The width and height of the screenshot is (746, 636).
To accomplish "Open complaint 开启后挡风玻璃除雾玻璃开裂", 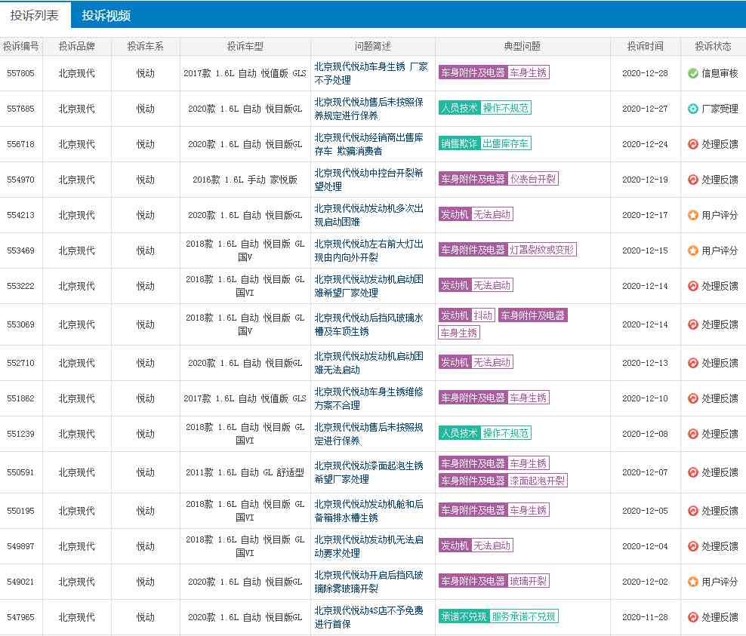I will click(368, 582).
